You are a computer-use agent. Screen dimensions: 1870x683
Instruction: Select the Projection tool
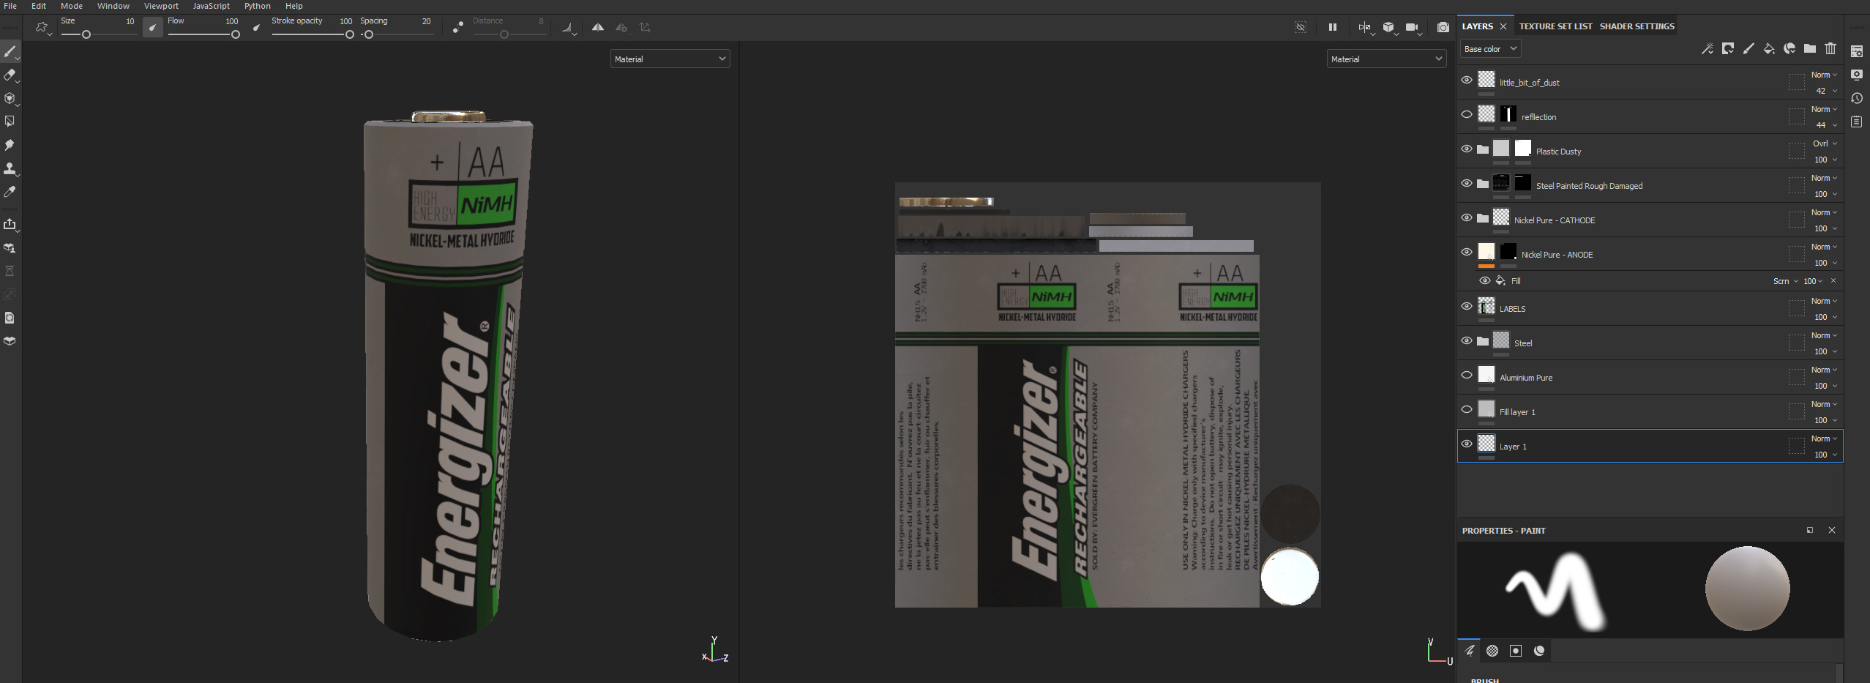(10, 98)
